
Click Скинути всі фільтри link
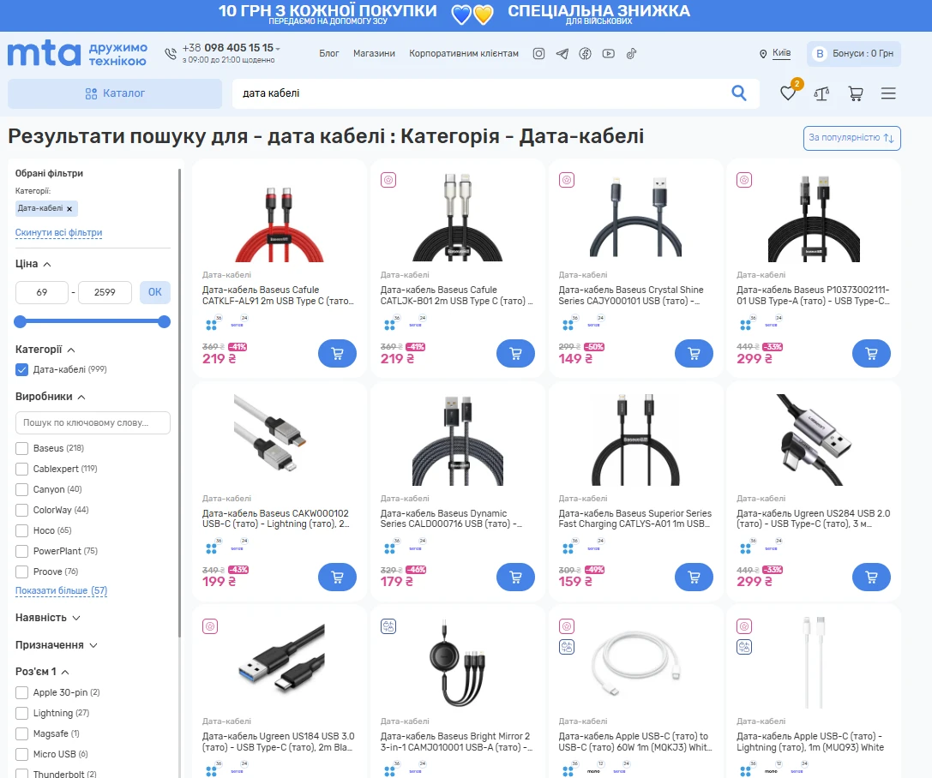[x=59, y=233]
